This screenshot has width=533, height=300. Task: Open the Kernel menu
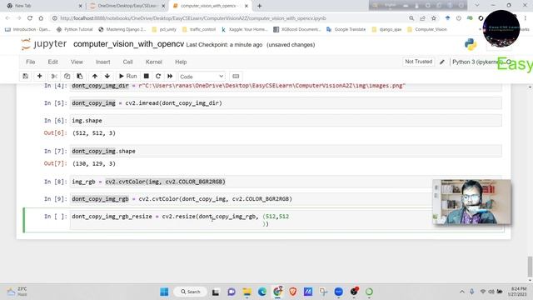tap(153, 62)
